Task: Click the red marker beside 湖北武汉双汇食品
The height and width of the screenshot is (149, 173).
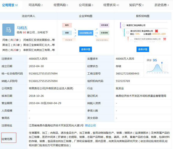Action: click(x=156, y=30)
